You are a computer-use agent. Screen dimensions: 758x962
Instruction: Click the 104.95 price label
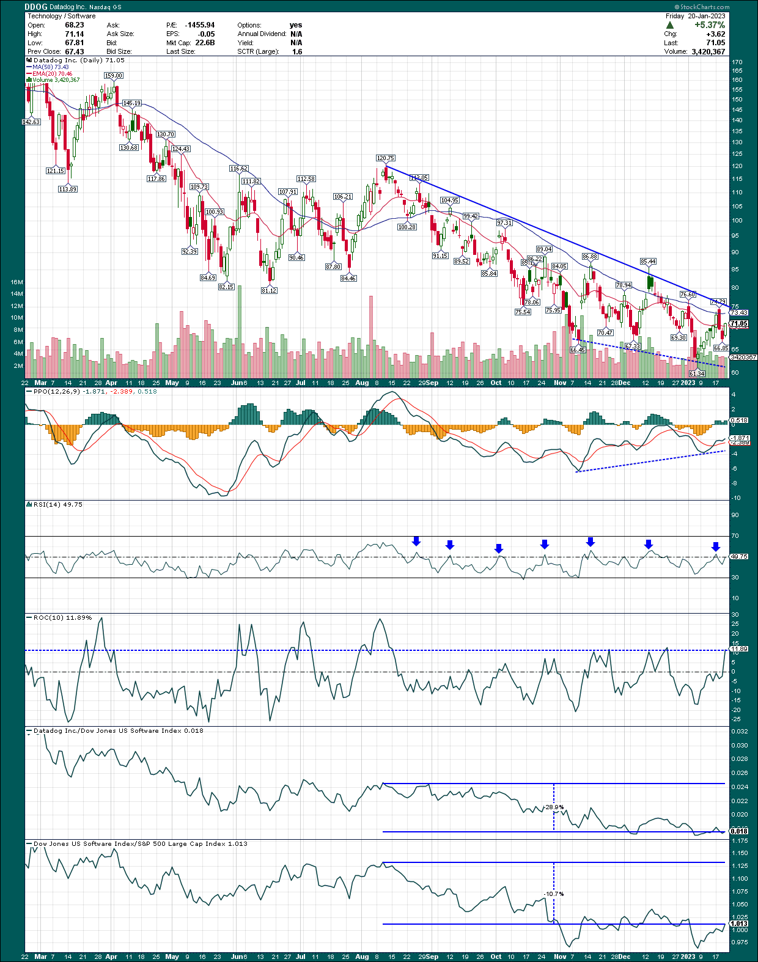pyautogui.click(x=450, y=200)
